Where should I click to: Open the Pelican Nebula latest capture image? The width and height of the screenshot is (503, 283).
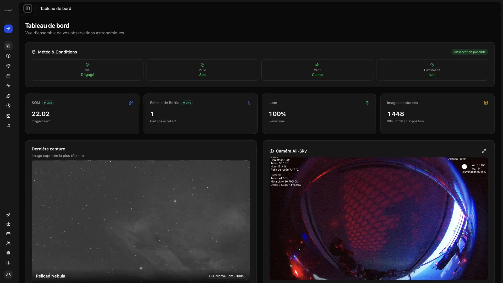(141, 221)
